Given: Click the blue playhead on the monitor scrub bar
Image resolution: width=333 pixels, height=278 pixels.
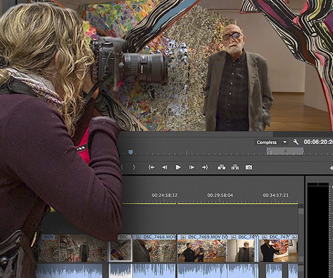Looking at the screenshot, I should click(130, 152).
